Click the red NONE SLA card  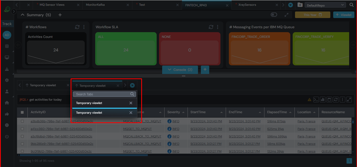[190, 49]
